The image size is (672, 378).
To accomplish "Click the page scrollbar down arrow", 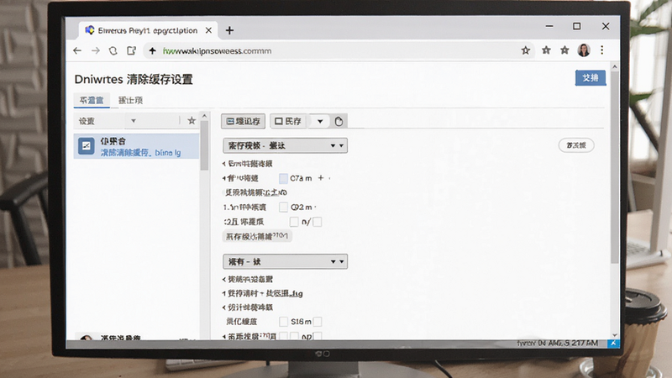I will click(615, 335).
